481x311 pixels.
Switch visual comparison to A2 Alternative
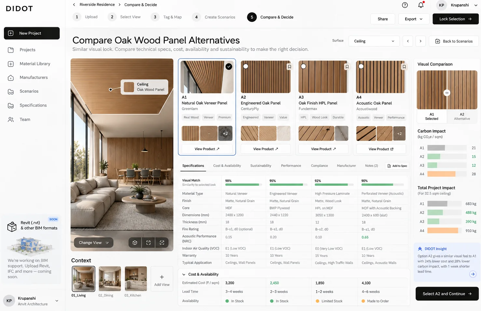(x=462, y=117)
